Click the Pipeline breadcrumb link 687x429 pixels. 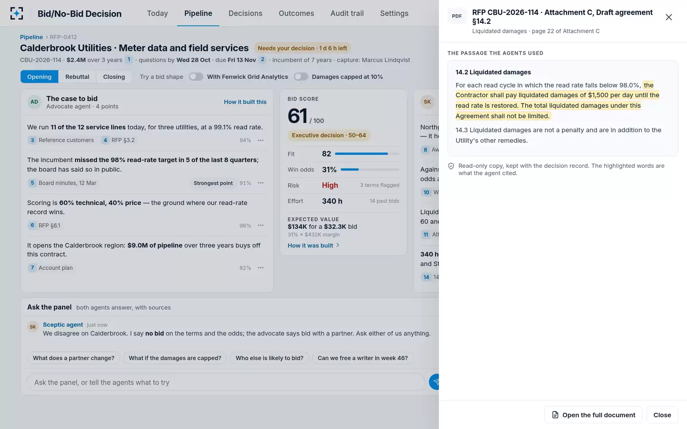click(31, 37)
